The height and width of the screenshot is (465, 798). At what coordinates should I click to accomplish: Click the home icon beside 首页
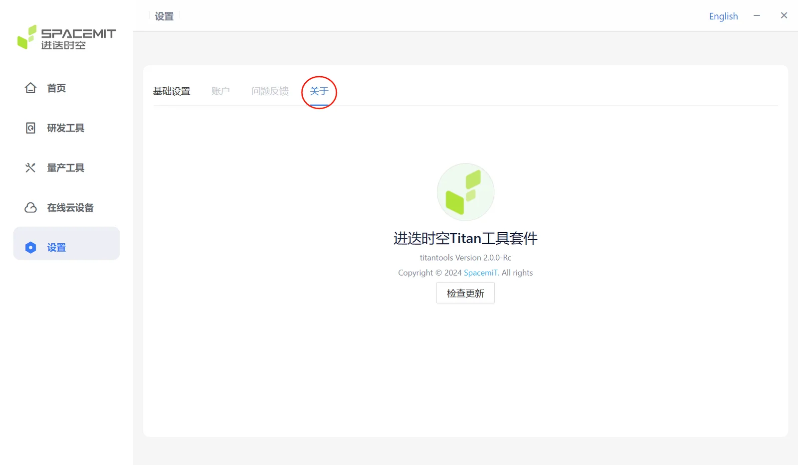(30, 88)
